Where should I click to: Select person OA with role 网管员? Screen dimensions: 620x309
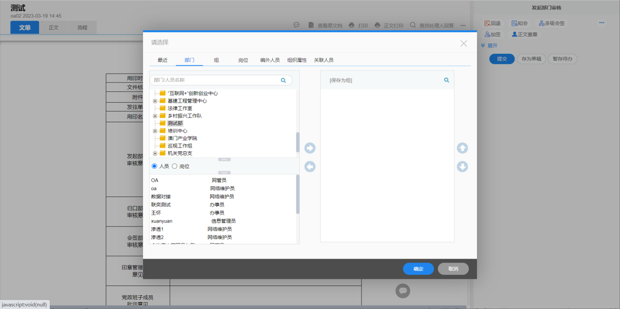tap(189, 180)
